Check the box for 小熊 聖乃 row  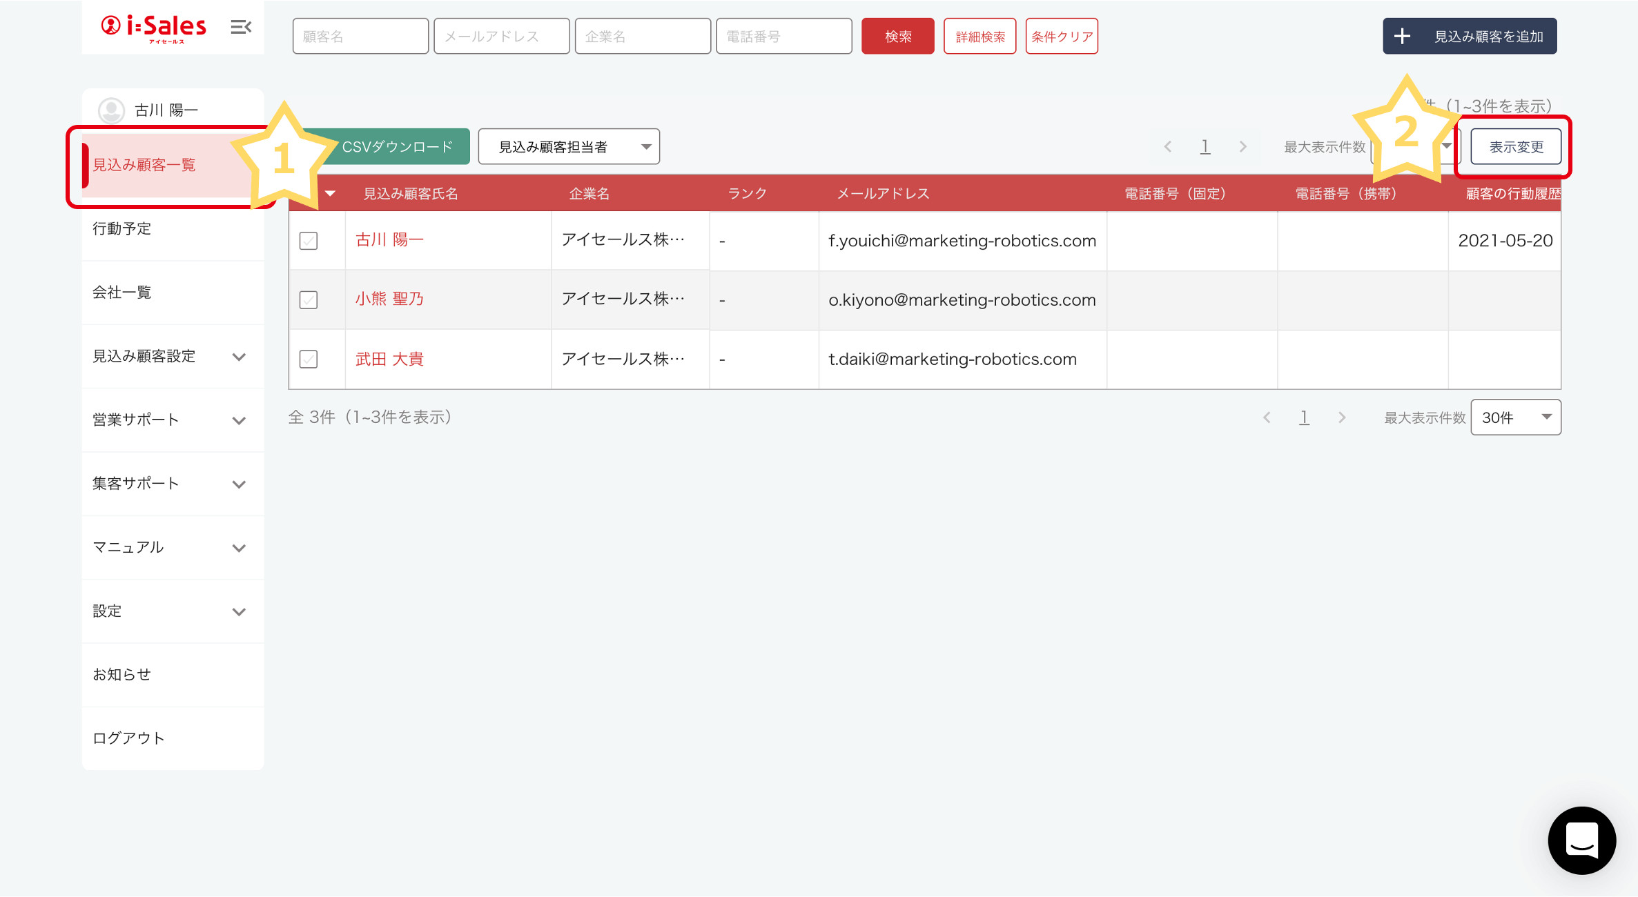tap(309, 300)
